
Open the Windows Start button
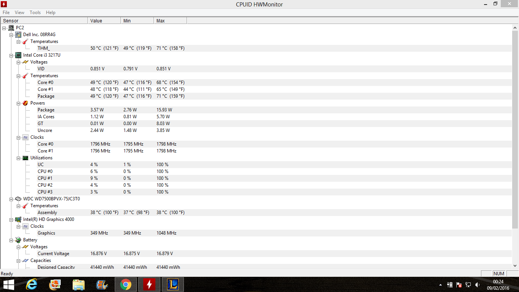(9, 284)
